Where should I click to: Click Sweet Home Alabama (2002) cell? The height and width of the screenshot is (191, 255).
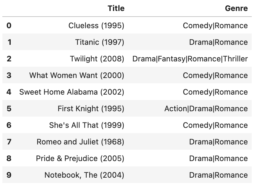tap(72, 92)
